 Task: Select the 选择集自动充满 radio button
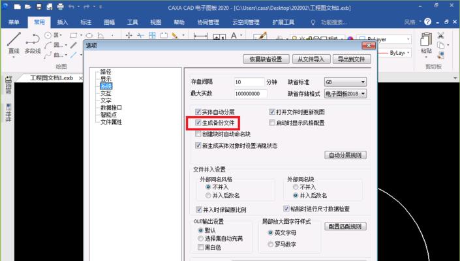click(201, 238)
